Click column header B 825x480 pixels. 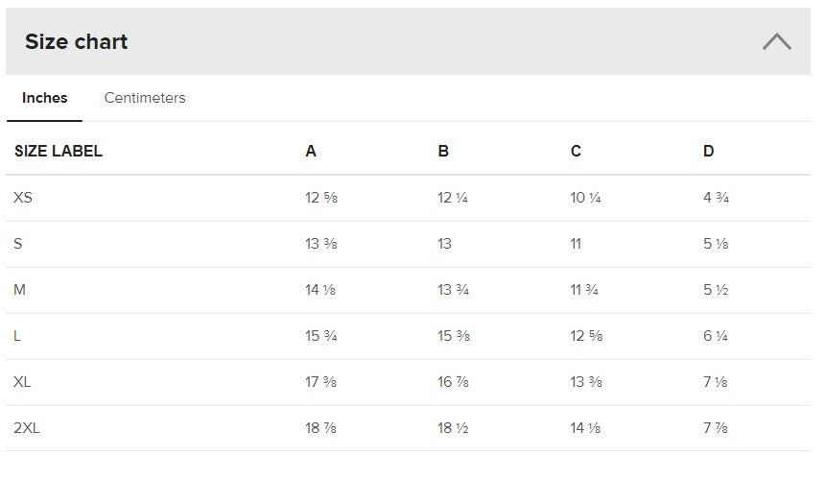(x=443, y=151)
